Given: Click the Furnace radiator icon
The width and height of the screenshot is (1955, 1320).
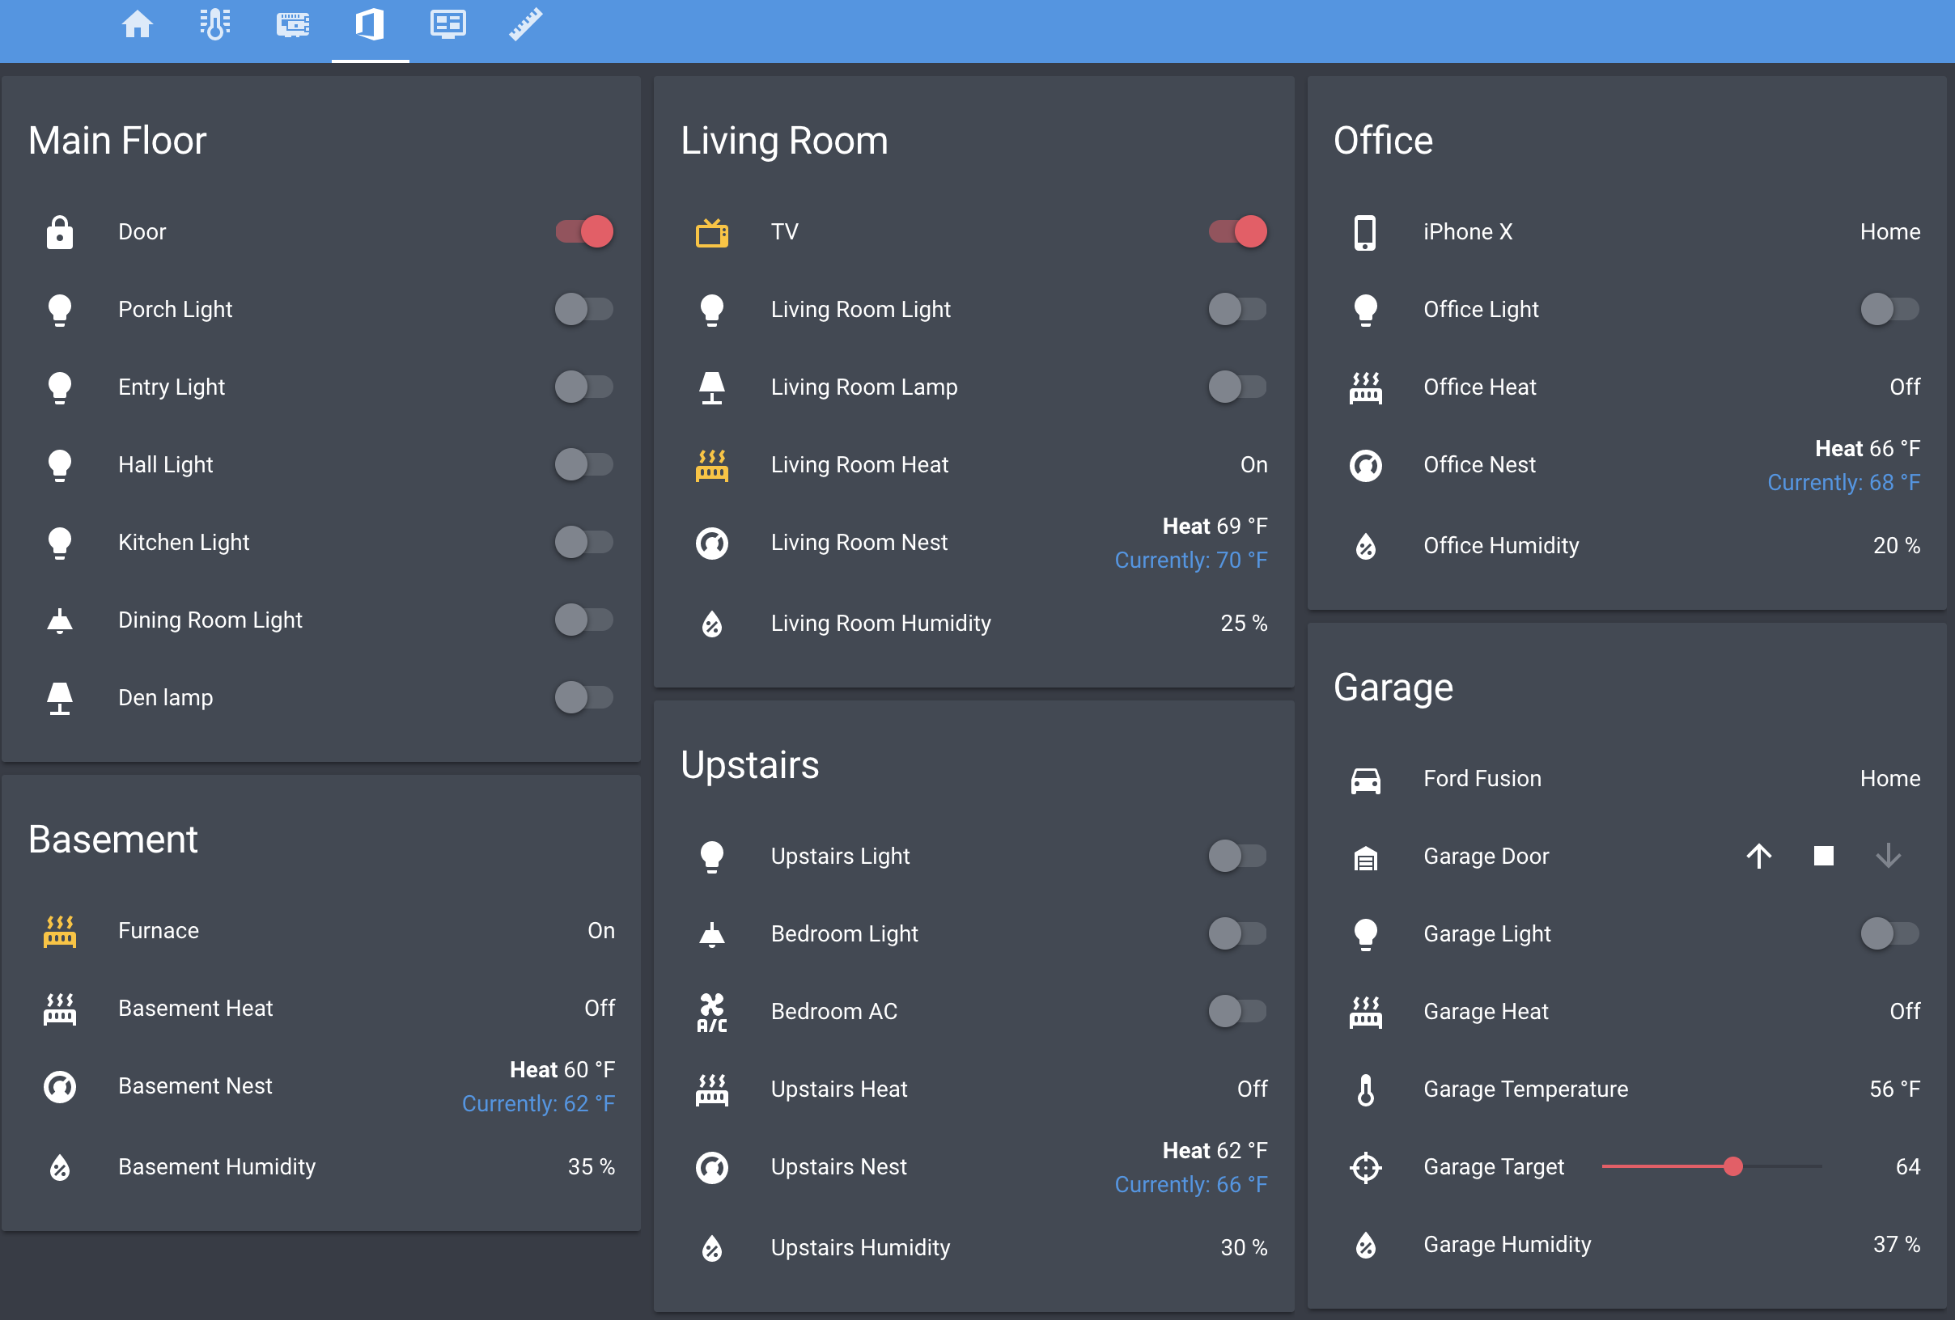Looking at the screenshot, I should point(60,931).
